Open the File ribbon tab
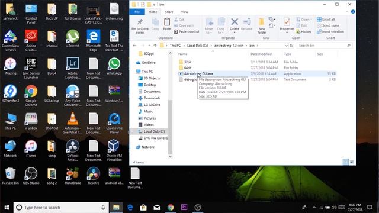Viewport: 379px width, 213px height. tap(137, 12)
